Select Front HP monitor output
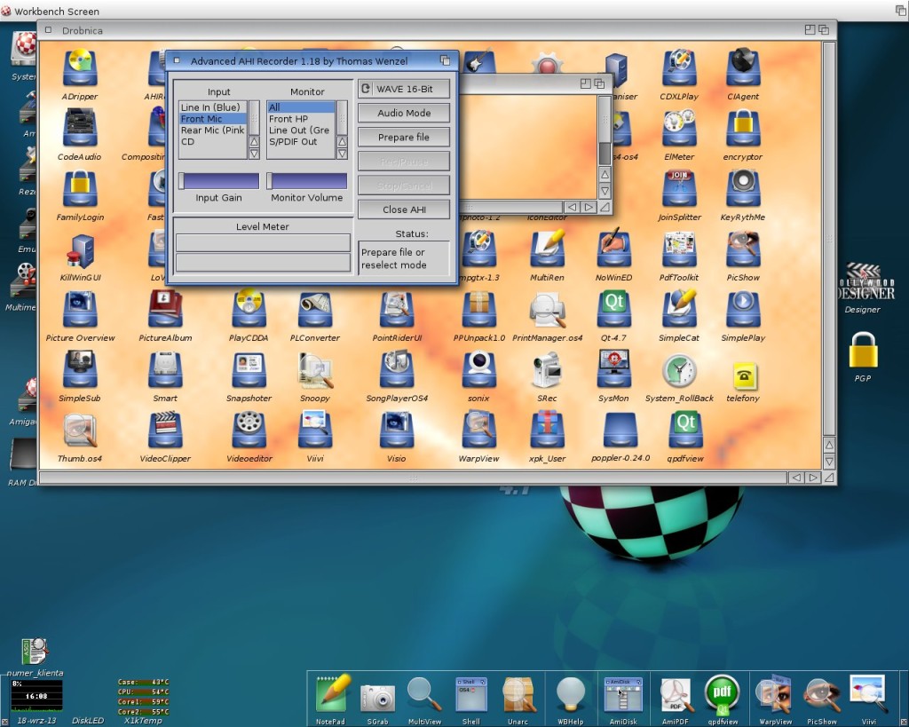 300,118
